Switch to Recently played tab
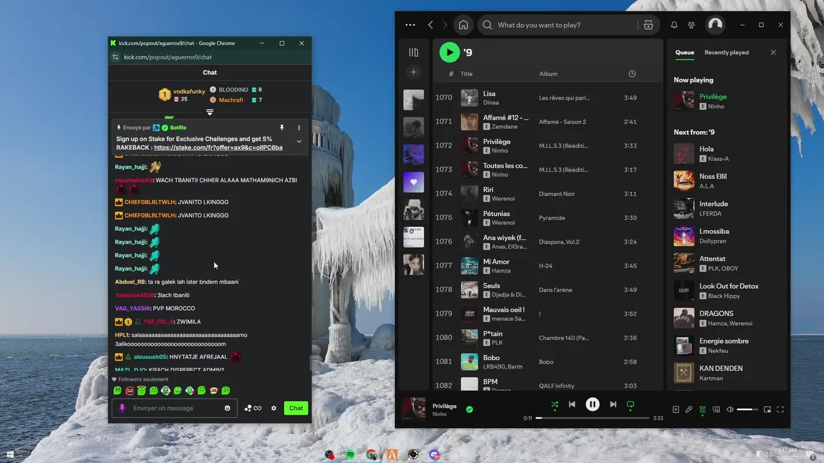Viewport: 824px width, 463px height. pos(726,53)
